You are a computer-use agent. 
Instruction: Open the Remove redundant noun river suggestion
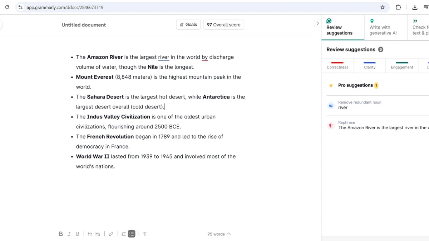pos(378,105)
